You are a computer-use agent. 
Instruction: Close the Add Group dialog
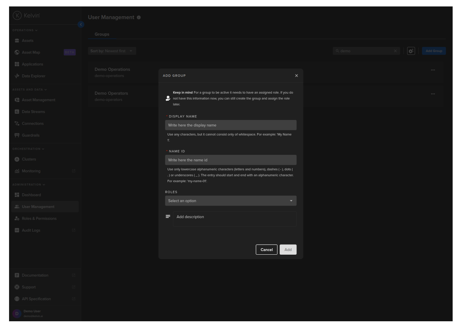tap(296, 76)
